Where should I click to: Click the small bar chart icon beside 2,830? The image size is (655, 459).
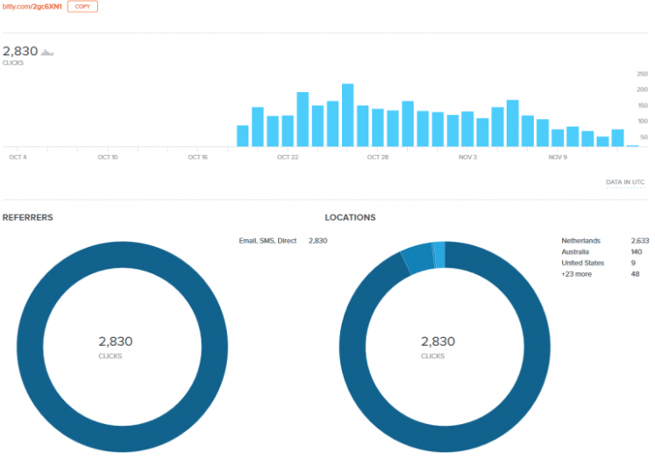[x=47, y=53]
